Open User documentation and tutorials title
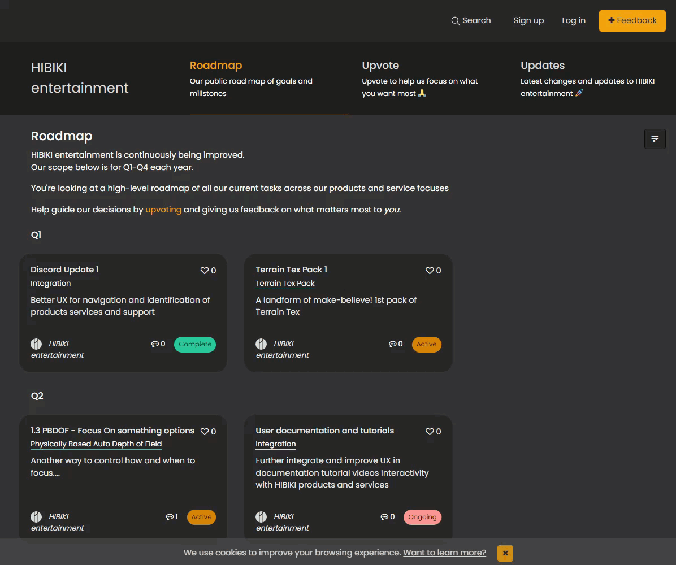676x565 pixels. pyautogui.click(x=324, y=431)
